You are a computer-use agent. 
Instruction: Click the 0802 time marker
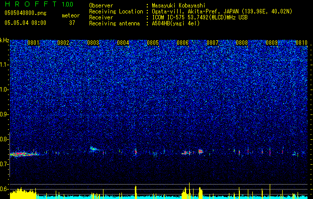click(x=63, y=43)
